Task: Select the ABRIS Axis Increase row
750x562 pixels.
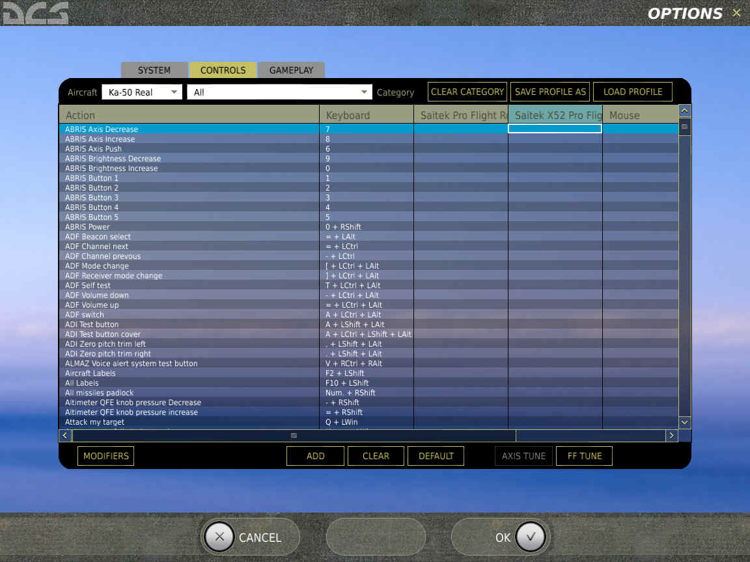Action: [x=368, y=139]
